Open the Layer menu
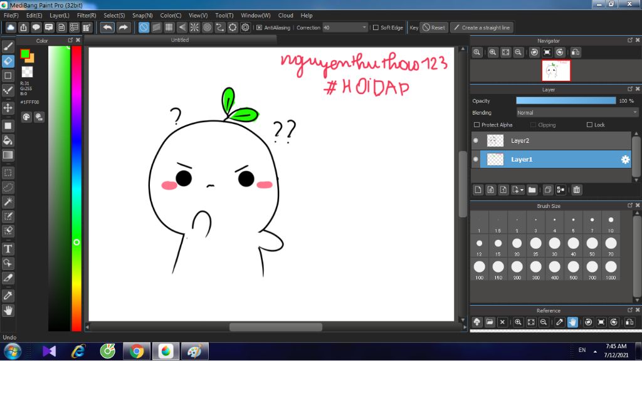This screenshot has height=414, width=642. (x=60, y=16)
